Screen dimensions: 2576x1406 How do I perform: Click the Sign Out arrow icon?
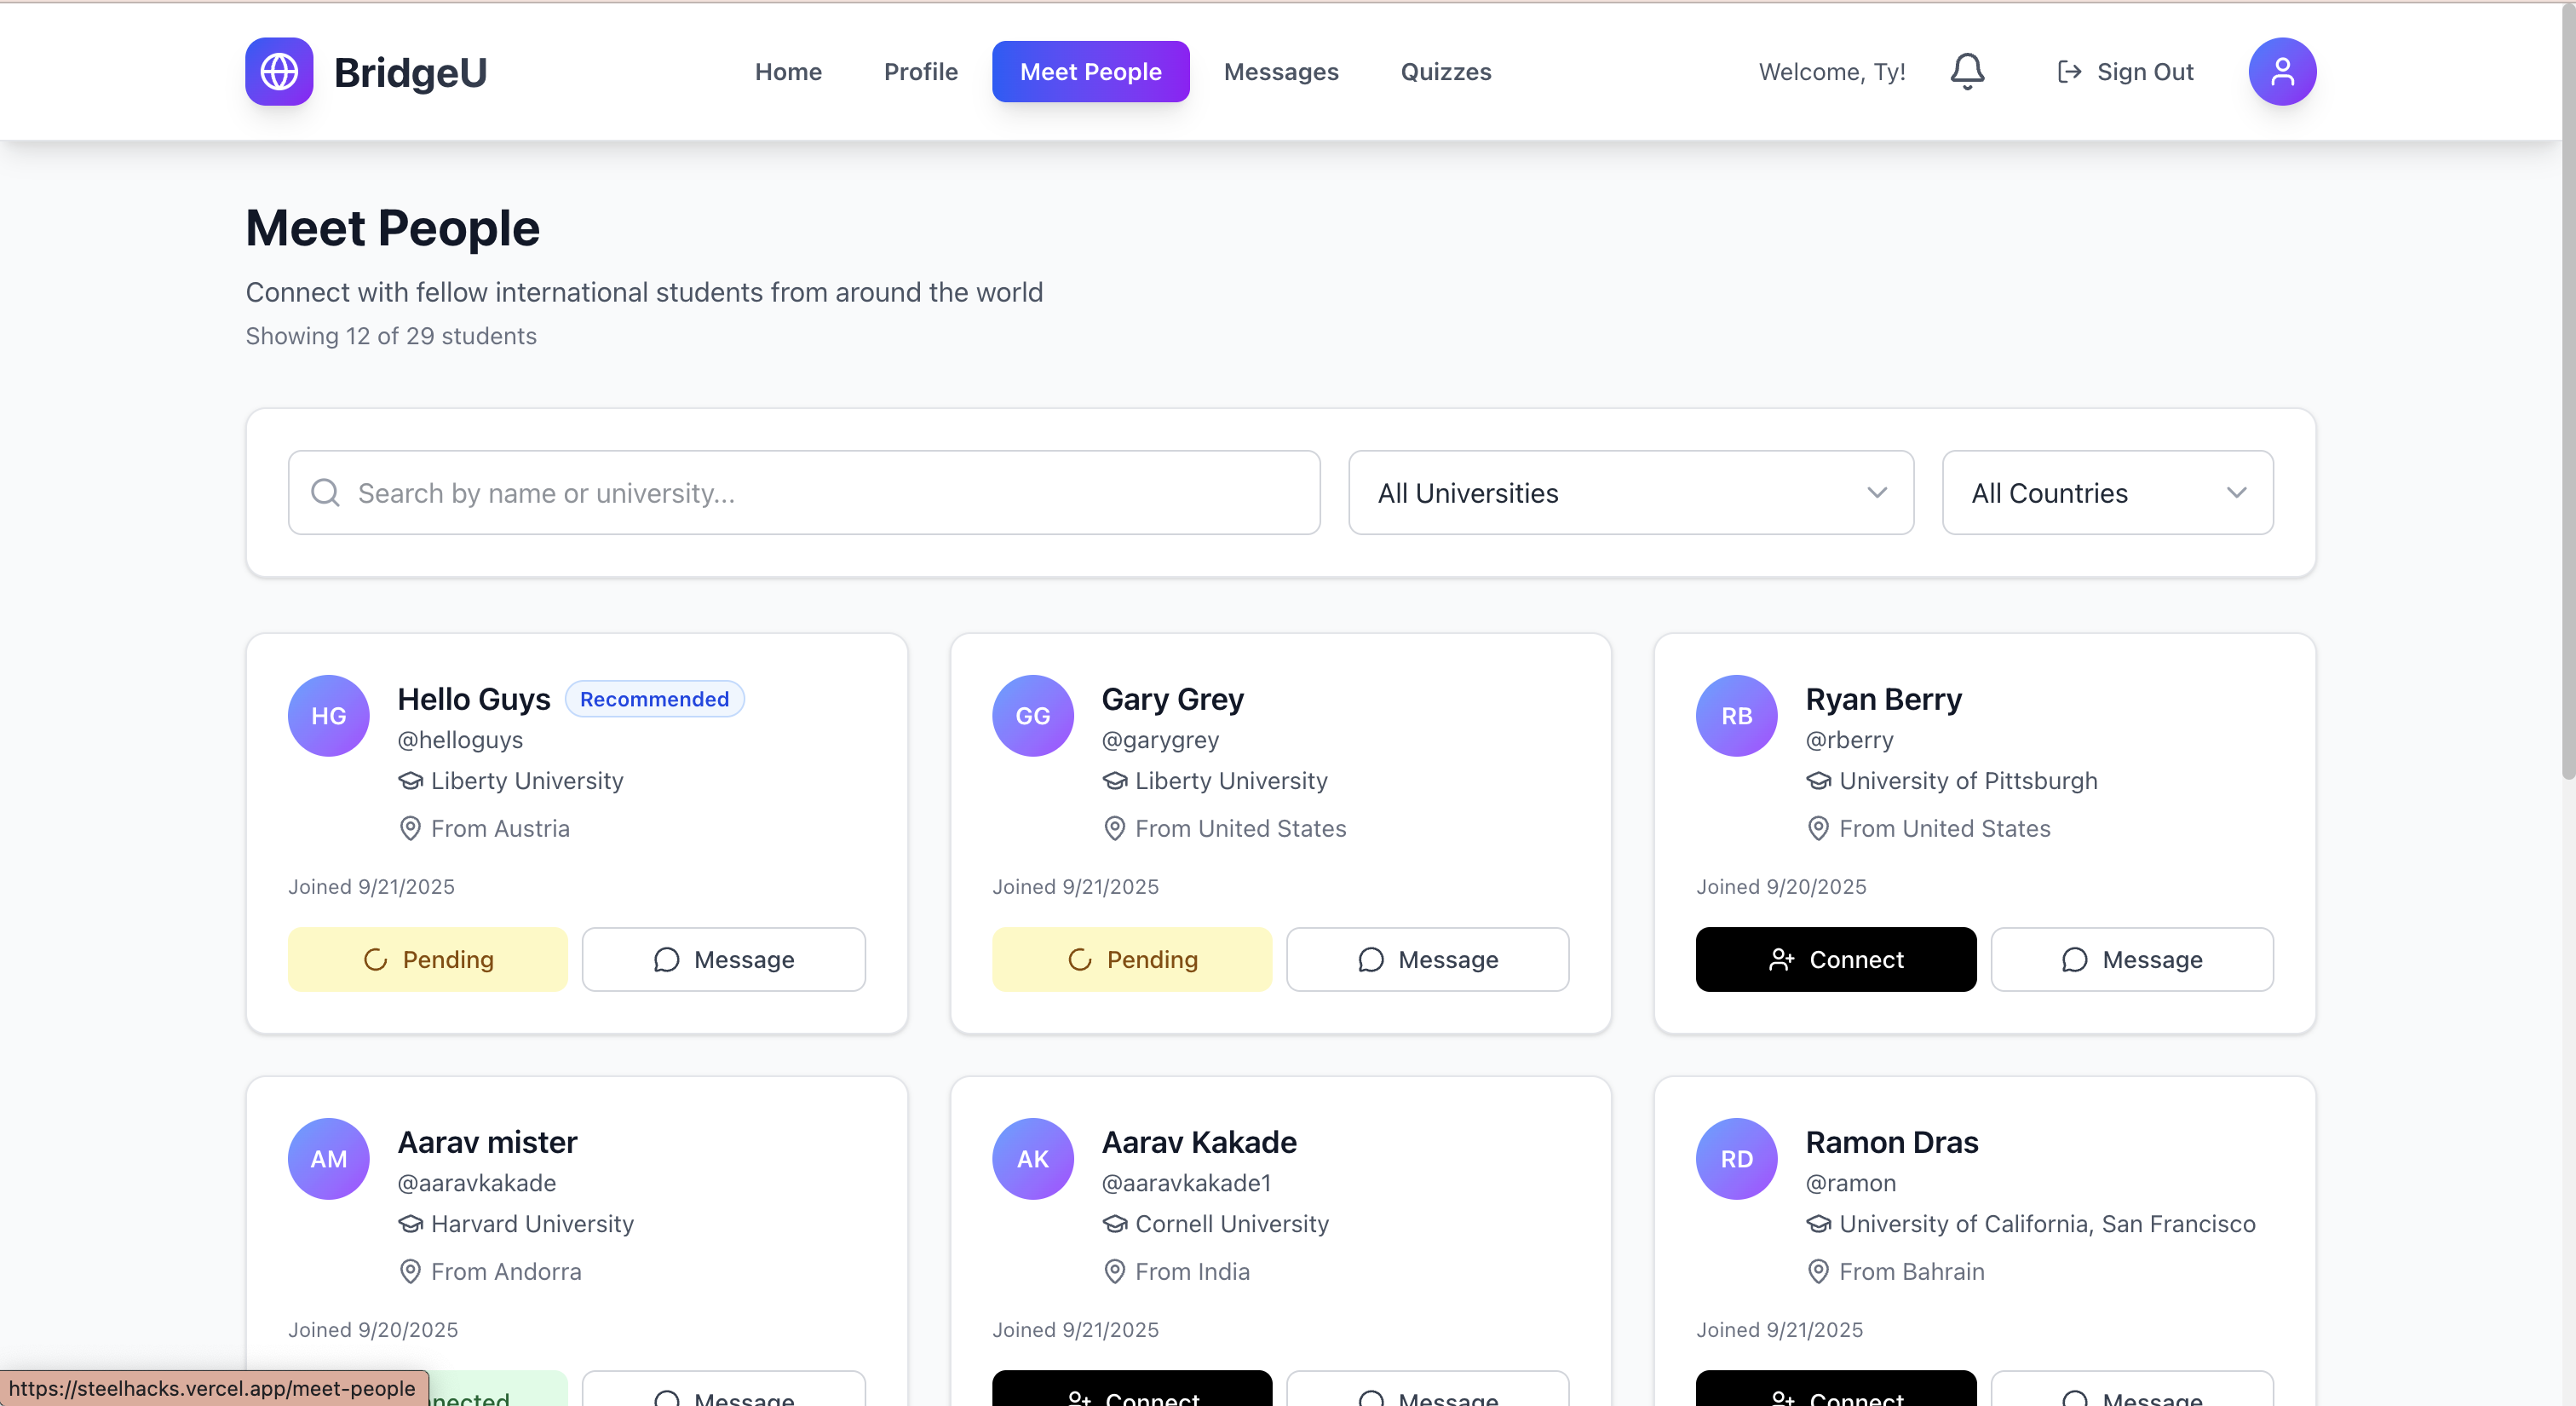(x=2069, y=72)
